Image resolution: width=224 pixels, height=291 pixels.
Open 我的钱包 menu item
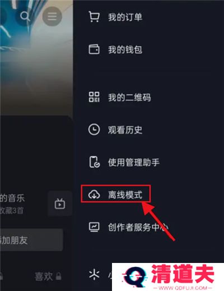(x=125, y=49)
